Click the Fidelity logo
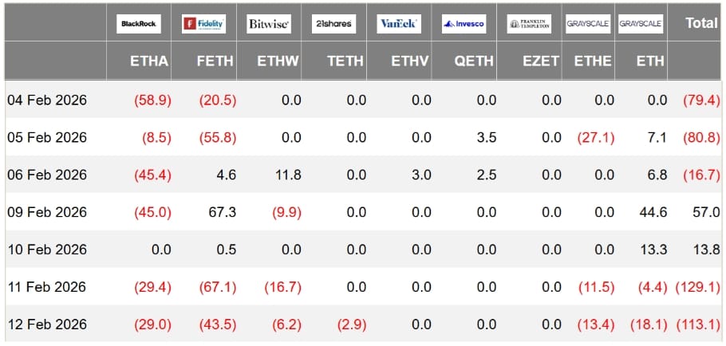The image size is (726, 346). [x=203, y=24]
